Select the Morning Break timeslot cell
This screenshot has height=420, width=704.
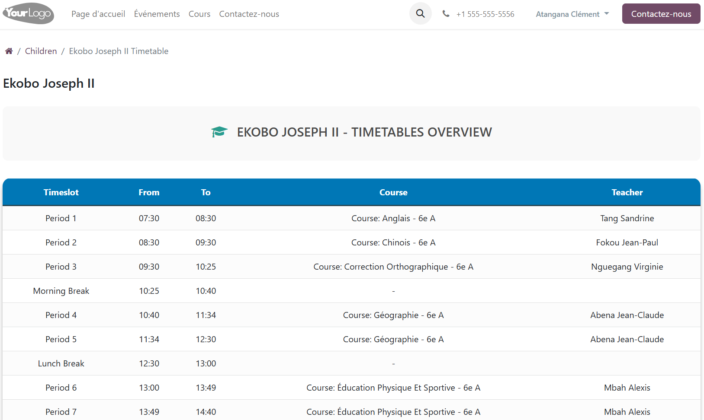point(61,291)
